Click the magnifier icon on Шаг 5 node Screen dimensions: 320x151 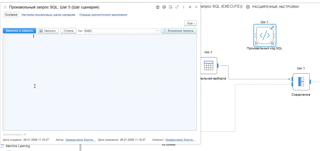coord(272,43)
